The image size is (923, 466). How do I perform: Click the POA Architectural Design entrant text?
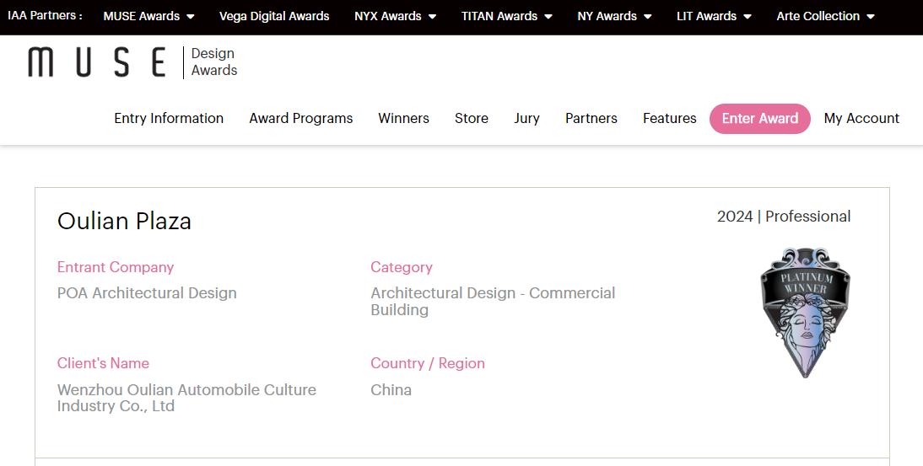pos(147,292)
